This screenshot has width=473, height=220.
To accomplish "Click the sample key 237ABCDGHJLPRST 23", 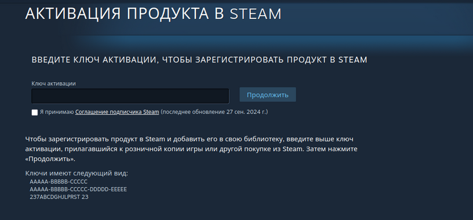I will coord(59,197).
